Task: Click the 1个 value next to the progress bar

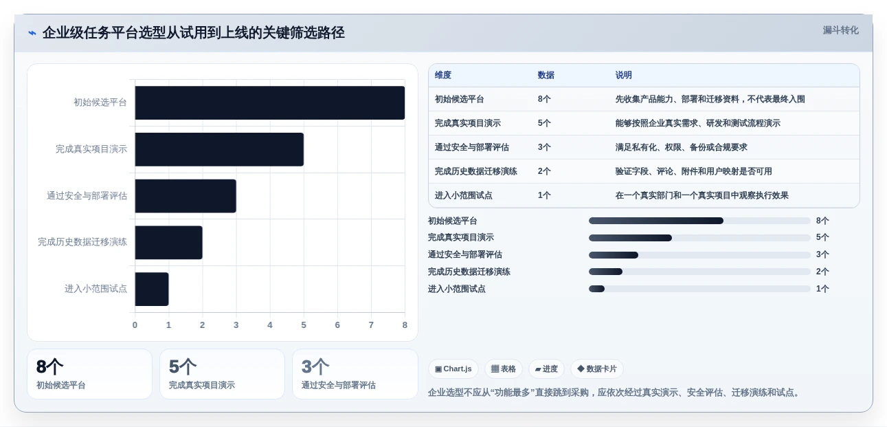Action: [822, 289]
